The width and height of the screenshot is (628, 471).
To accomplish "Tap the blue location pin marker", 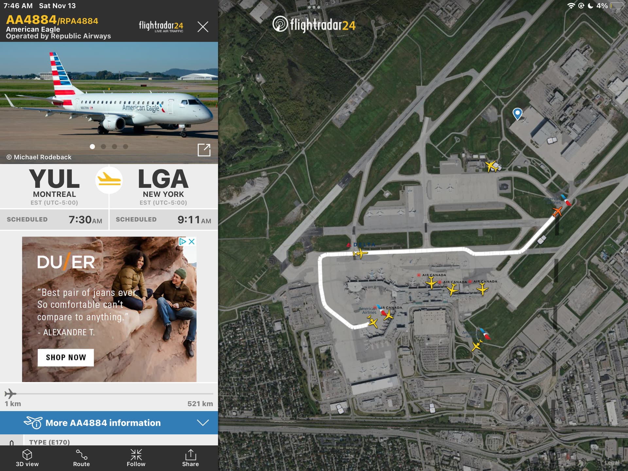I will click(x=517, y=114).
